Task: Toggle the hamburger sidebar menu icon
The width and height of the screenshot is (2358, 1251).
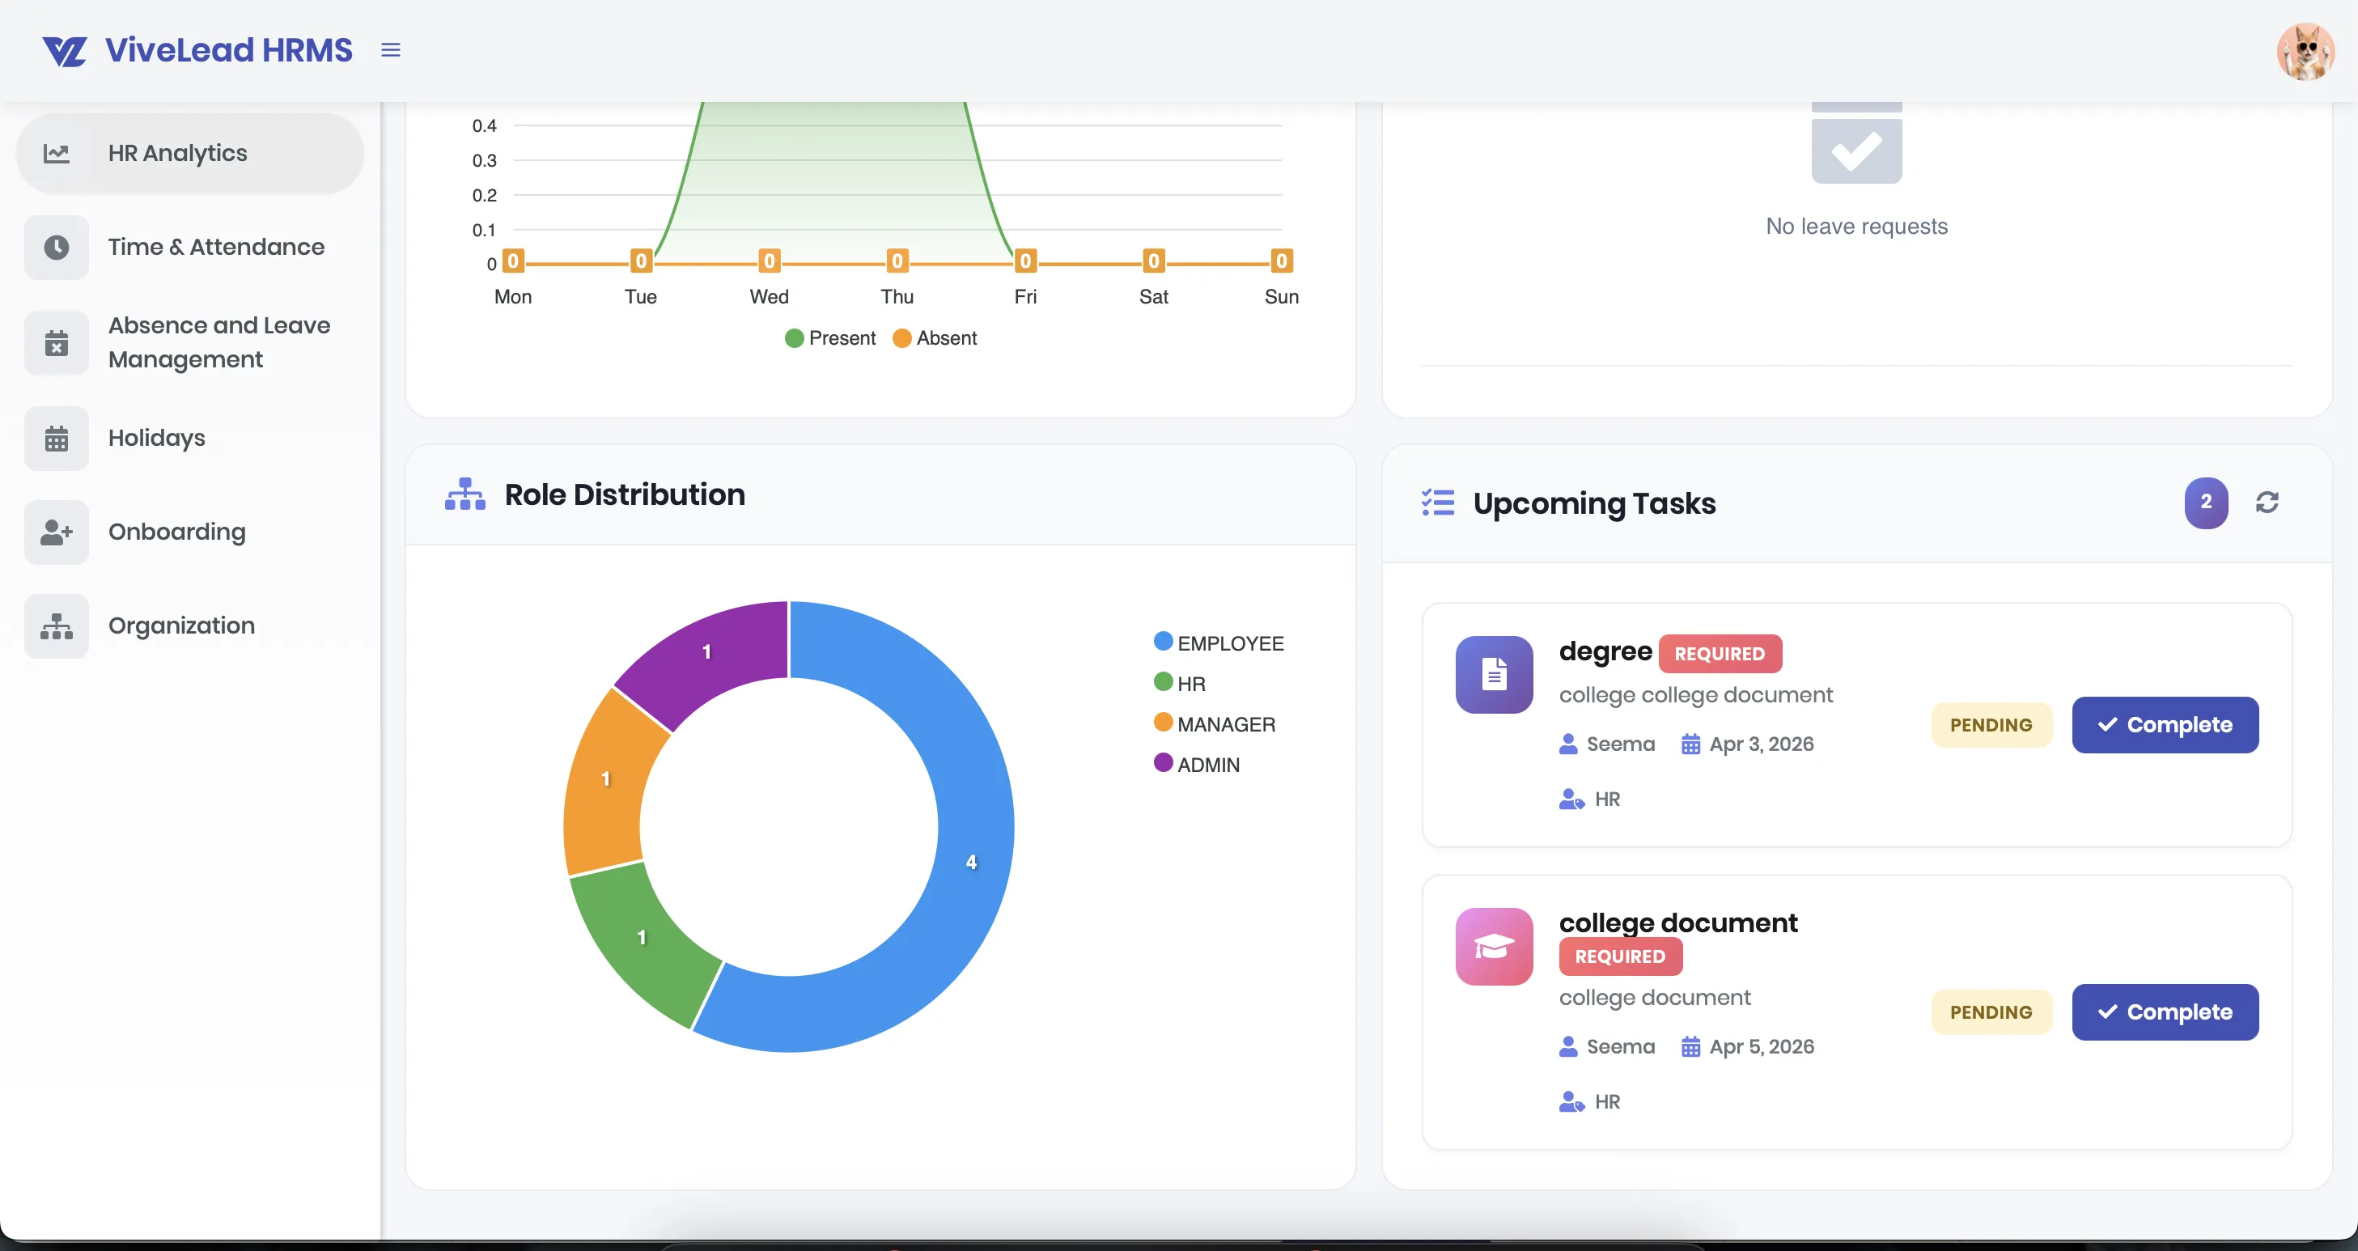Action: [391, 50]
